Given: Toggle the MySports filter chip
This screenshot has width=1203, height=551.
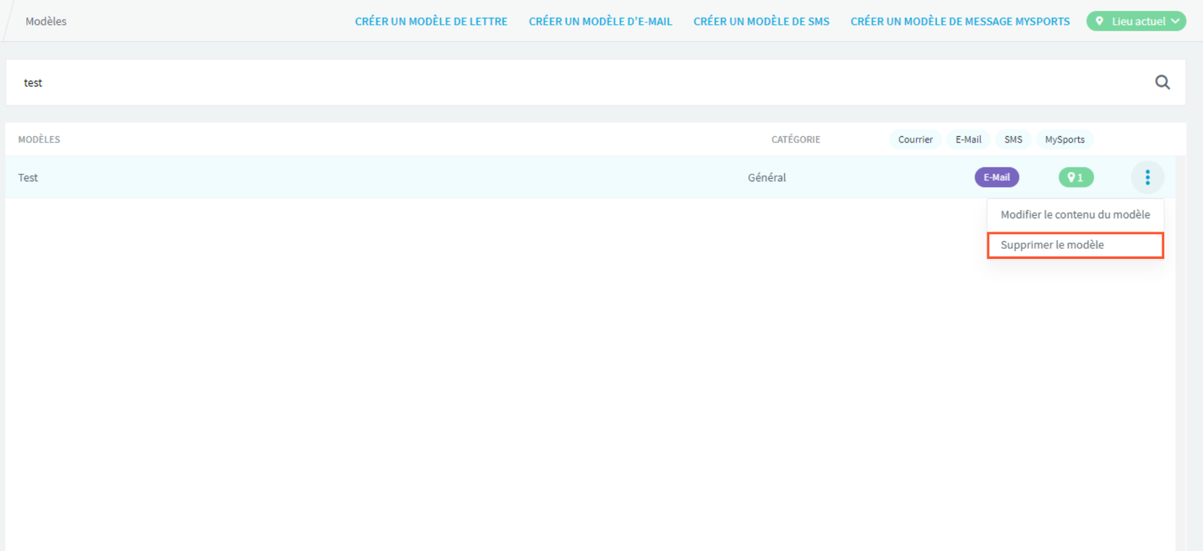Looking at the screenshot, I should (1065, 139).
